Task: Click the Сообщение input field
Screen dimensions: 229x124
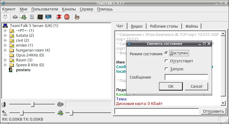Action: (x=186, y=77)
